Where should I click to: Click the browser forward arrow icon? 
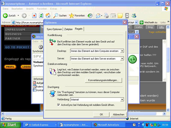(24, 16)
